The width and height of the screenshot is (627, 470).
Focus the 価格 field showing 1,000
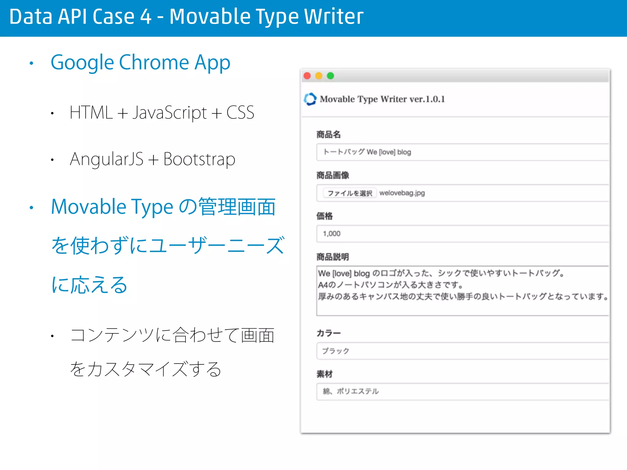pyautogui.click(x=463, y=234)
